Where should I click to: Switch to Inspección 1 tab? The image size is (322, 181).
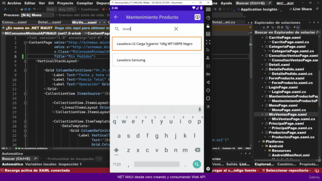click(70, 164)
